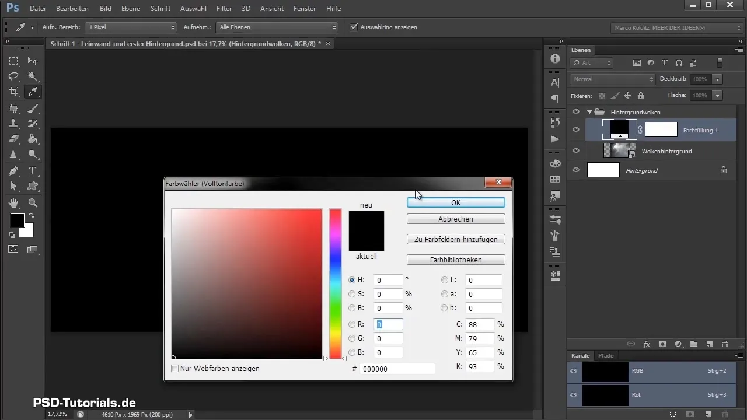
Task: Select the Paint Bucket tool
Action: (33, 139)
